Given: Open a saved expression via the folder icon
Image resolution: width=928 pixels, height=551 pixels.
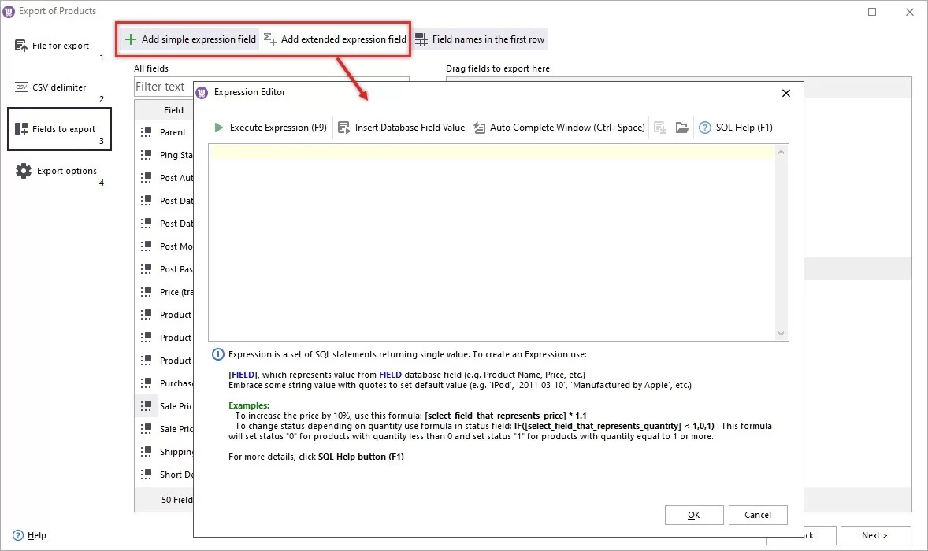Looking at the screenshot, I should (x=681, y=127).
